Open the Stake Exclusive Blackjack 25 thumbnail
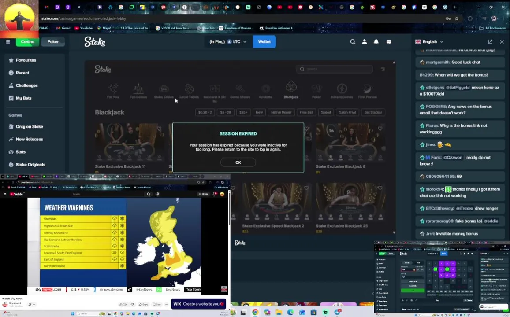The width and height of the screenshot is (510, 317). click(350, 202)
